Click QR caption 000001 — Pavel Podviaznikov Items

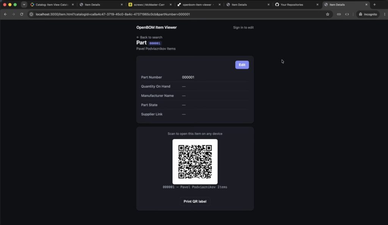click(x=195, y=187)
